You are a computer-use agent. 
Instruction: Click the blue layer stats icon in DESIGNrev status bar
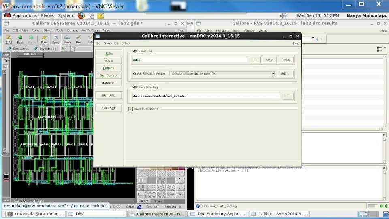point(139,206)
